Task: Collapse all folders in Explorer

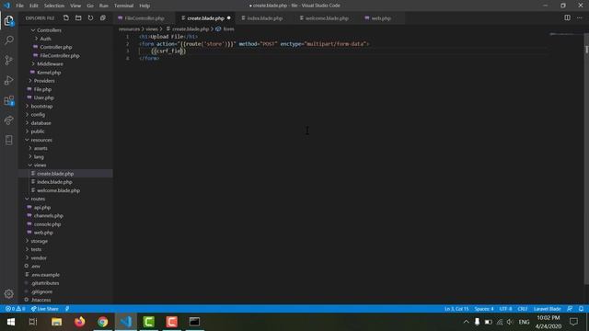Action: tap(102, 18)
